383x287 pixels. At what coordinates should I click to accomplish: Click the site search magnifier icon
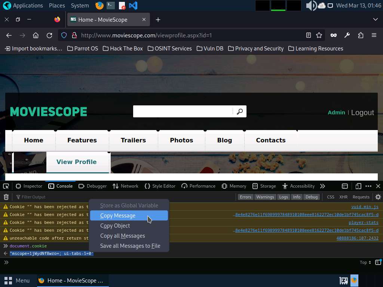[x=240, y=111]
